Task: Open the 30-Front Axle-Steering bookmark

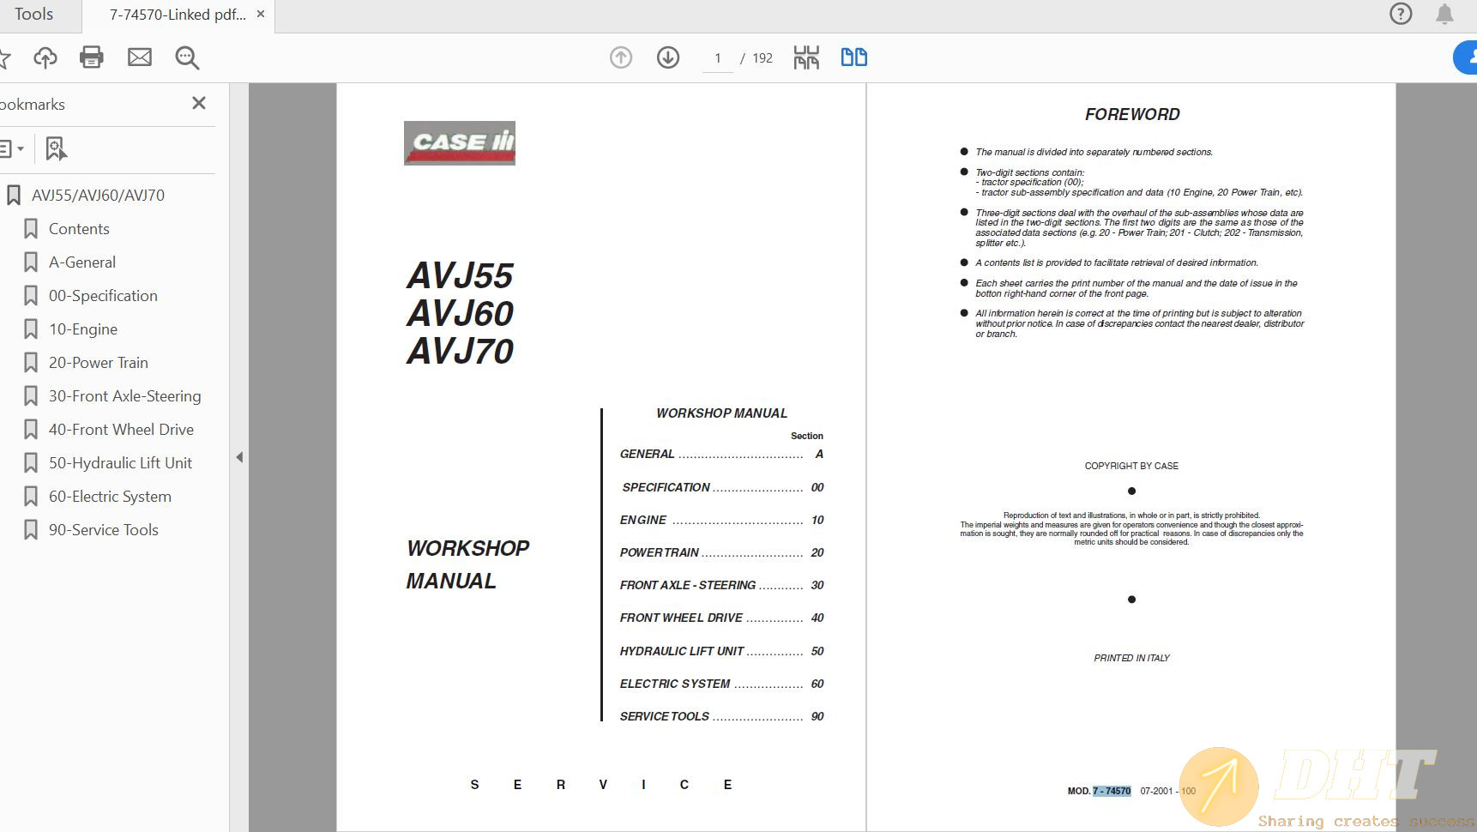Action: pos(125,396)
